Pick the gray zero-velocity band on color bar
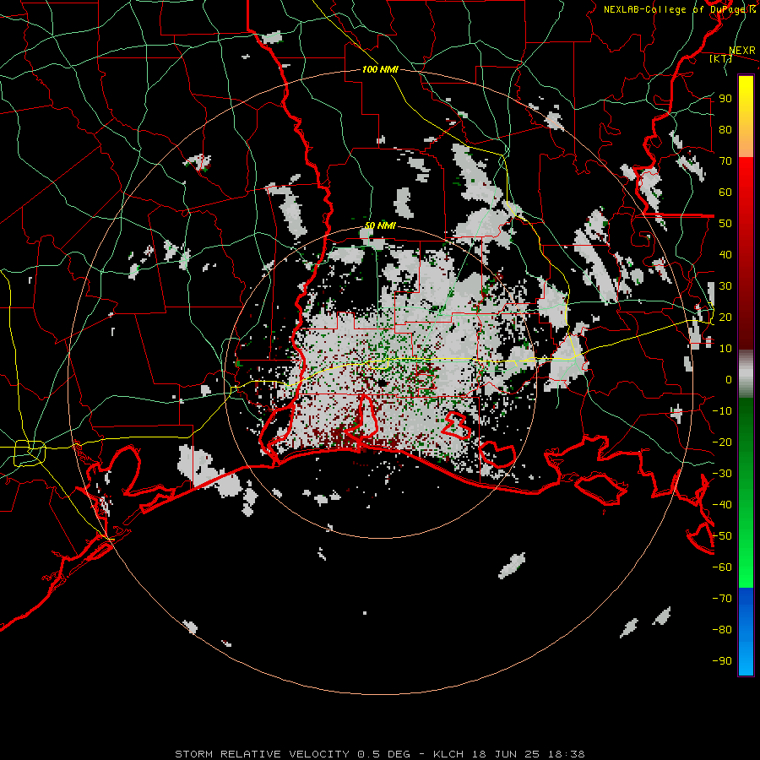760x760 pixels. pos(746,374)
